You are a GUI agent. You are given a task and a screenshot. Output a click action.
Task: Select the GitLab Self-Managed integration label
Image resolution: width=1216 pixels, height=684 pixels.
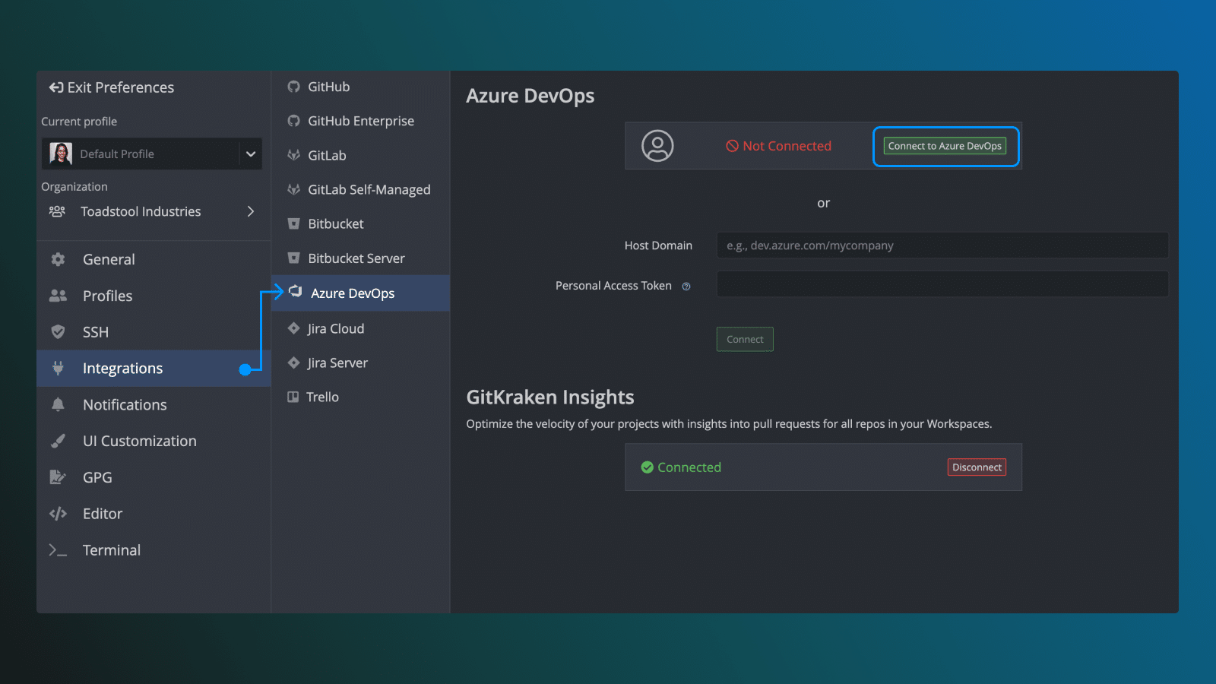tap(369, 189)
